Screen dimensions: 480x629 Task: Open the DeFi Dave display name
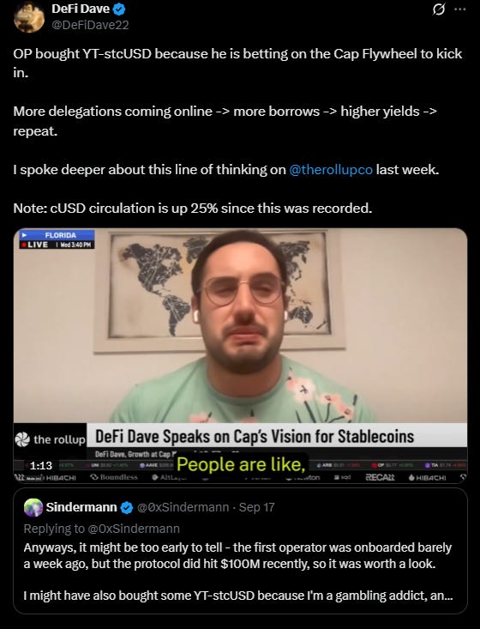[x=81, y=9]
